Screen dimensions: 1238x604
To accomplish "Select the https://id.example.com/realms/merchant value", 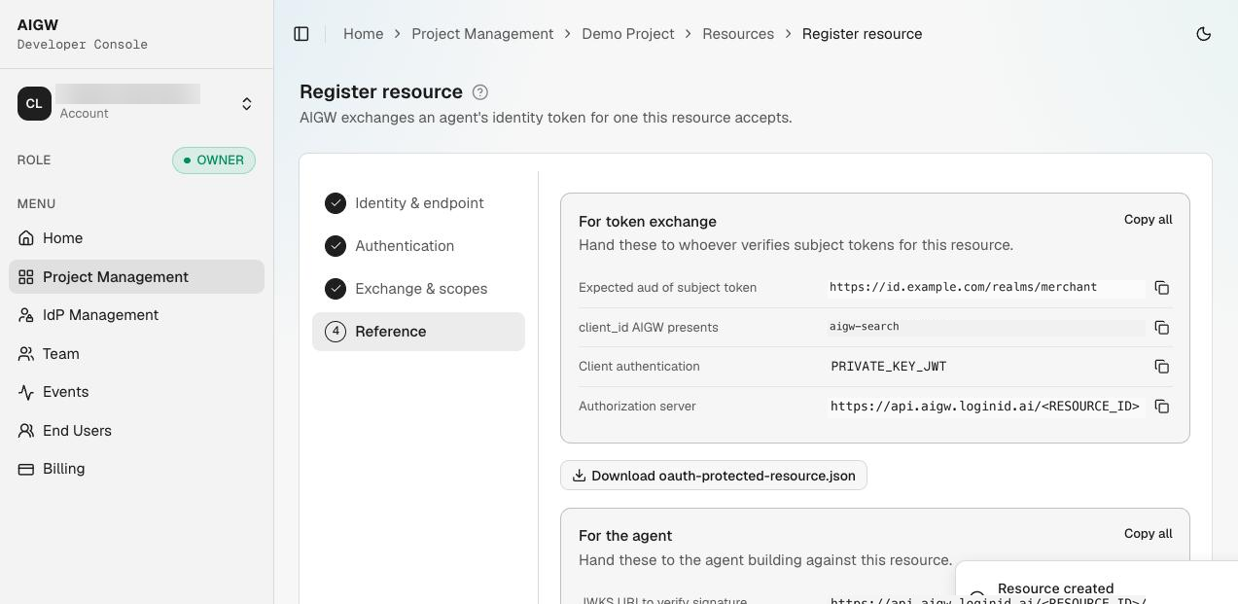I will [963, 287].
